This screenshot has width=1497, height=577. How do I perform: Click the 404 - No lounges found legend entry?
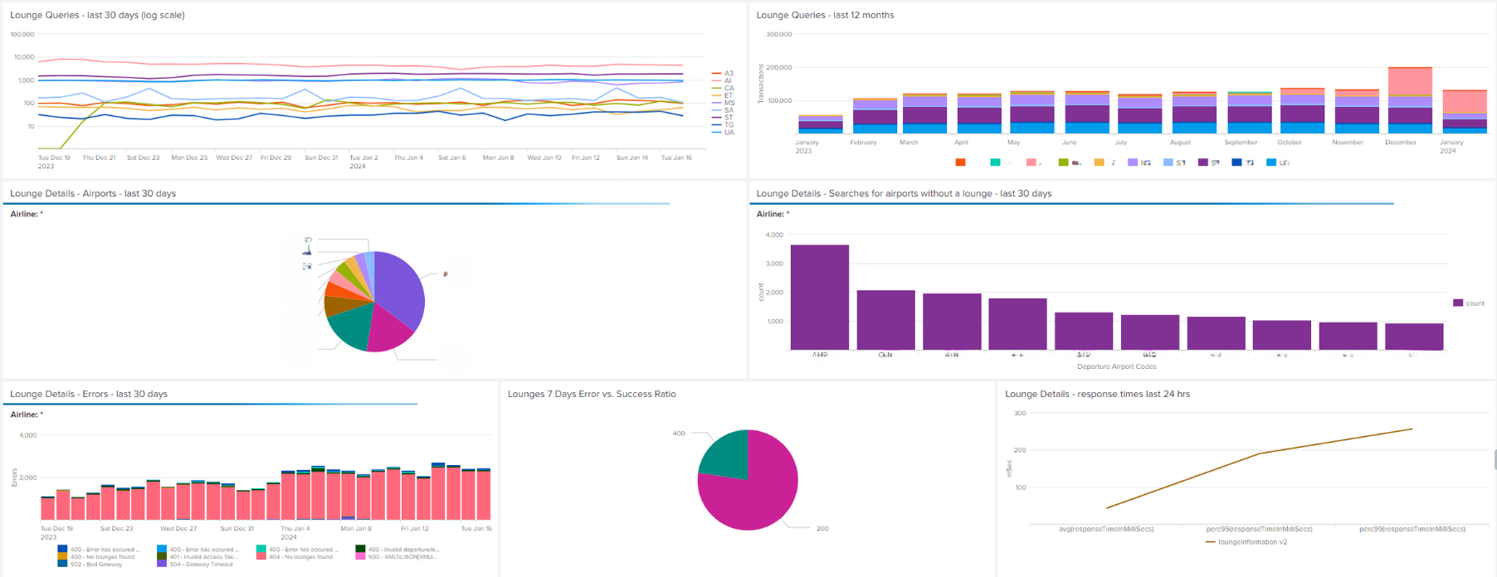300,557
